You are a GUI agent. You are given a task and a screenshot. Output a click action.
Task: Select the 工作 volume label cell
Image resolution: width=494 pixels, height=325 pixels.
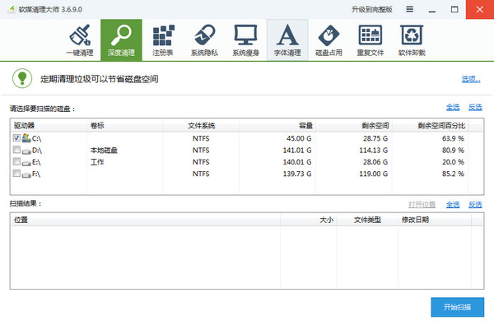(x=97, y=162)
